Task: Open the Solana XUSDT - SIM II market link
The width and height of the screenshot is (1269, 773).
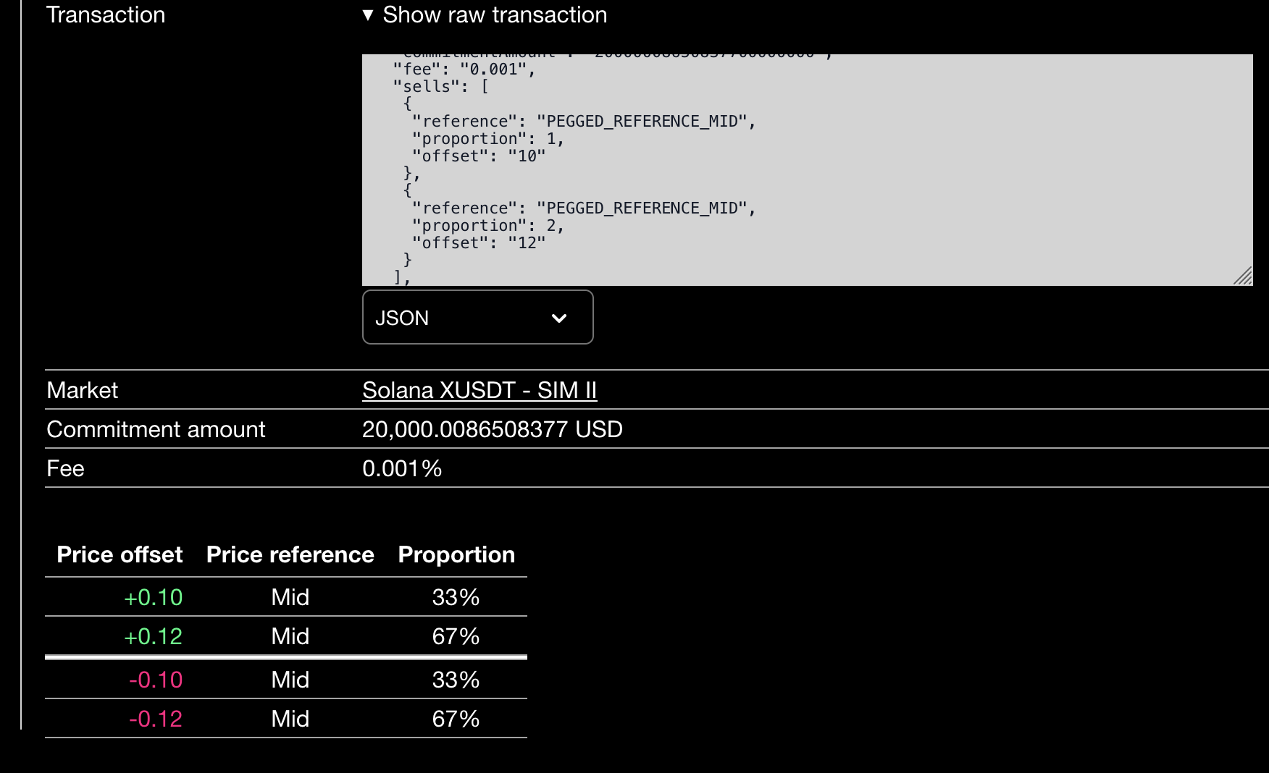Action: (x=479, y=389)
